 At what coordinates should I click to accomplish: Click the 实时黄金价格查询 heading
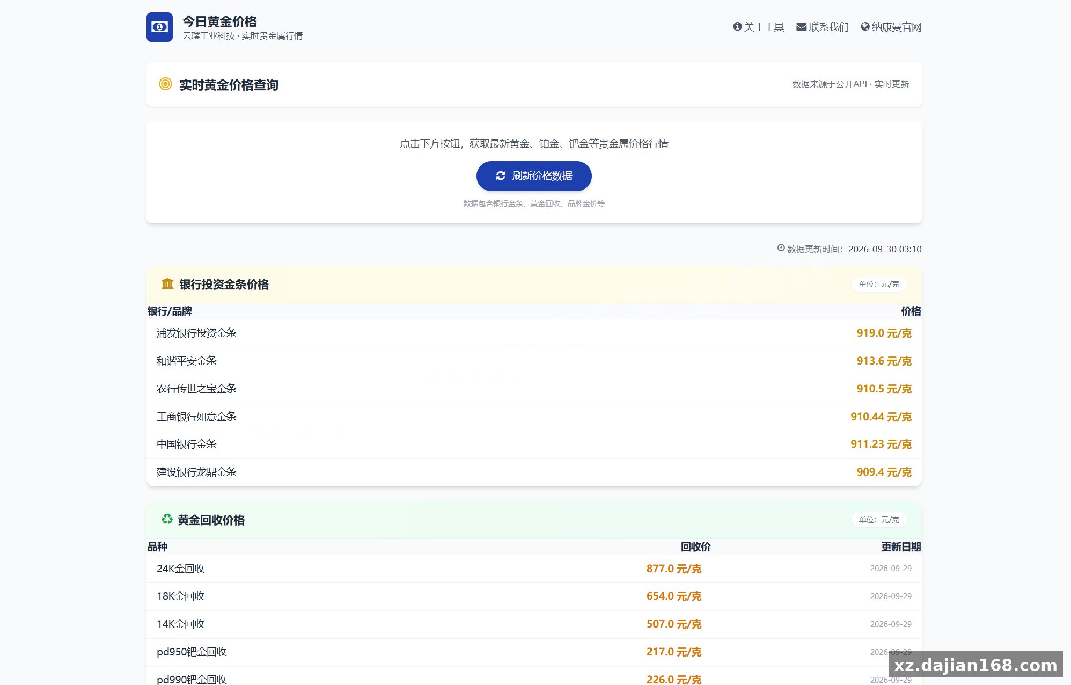pos(229,85)
